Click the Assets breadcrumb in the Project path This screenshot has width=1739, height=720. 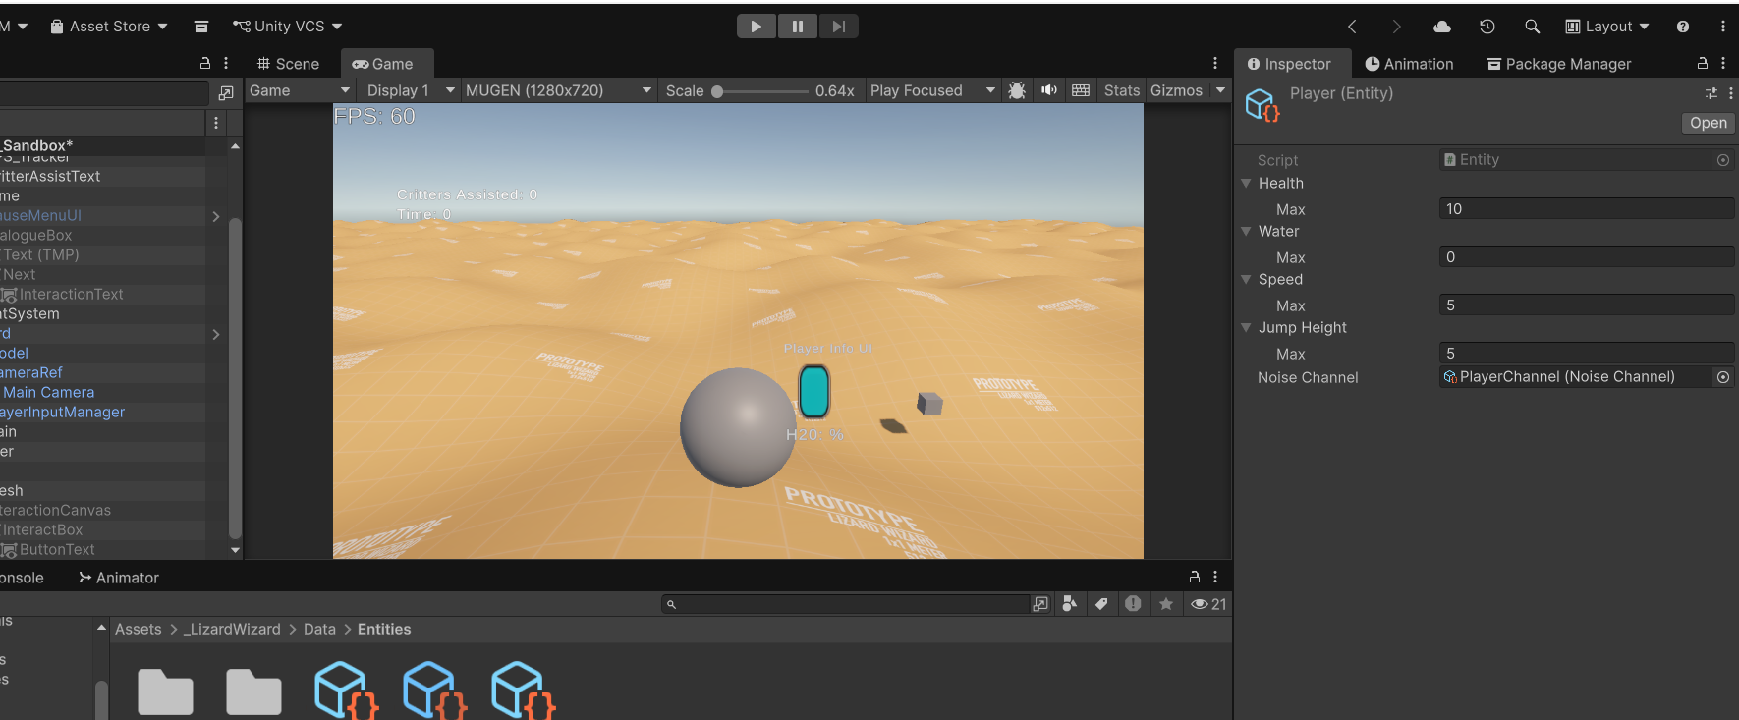pyautogui.click(x=138, y=630)
